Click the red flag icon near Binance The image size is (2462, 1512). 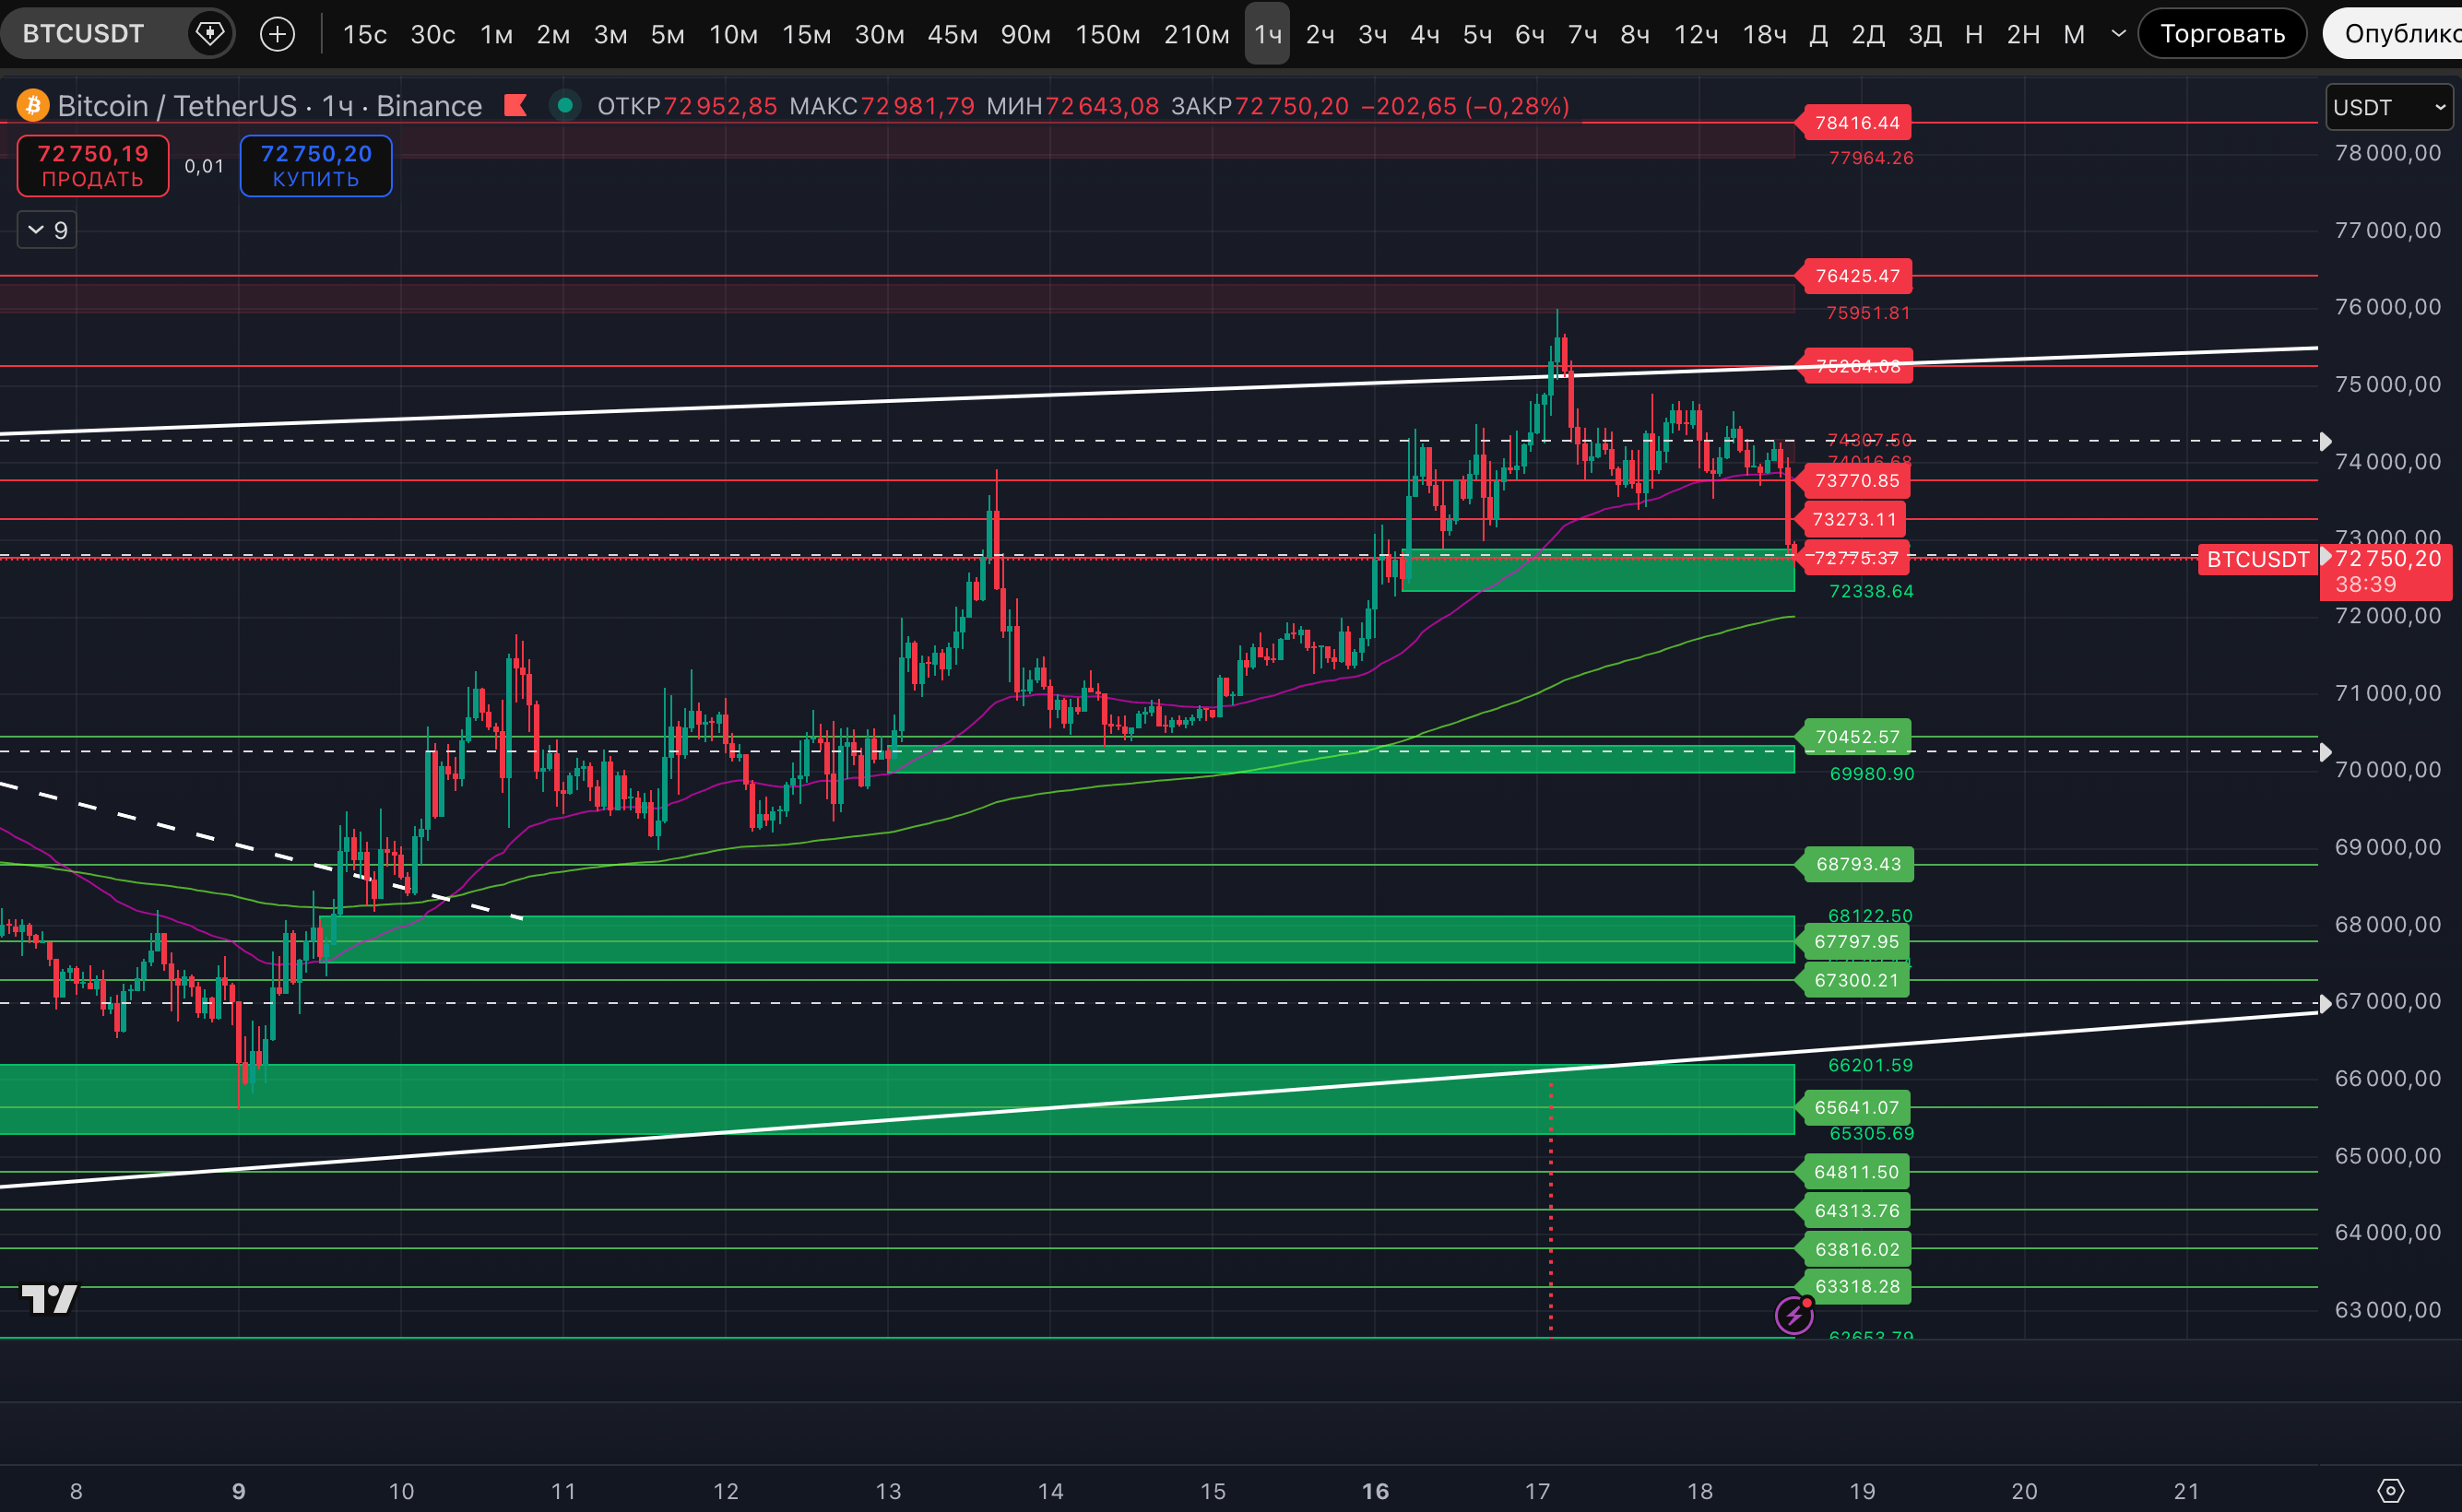pos(515,105)
